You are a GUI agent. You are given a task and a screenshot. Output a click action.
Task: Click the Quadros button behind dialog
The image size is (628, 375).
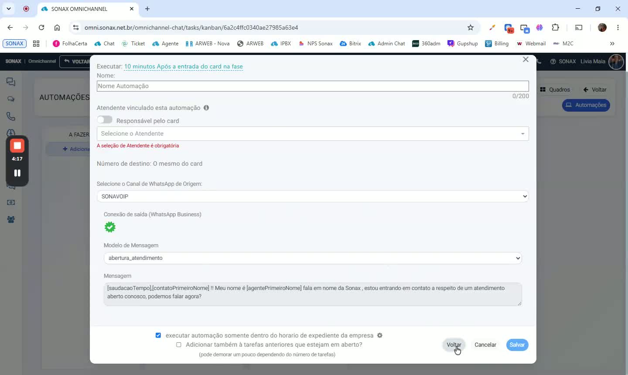click(x=555, y=89)
